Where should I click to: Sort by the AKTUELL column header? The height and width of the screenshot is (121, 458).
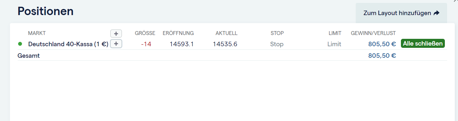point(226,33)
